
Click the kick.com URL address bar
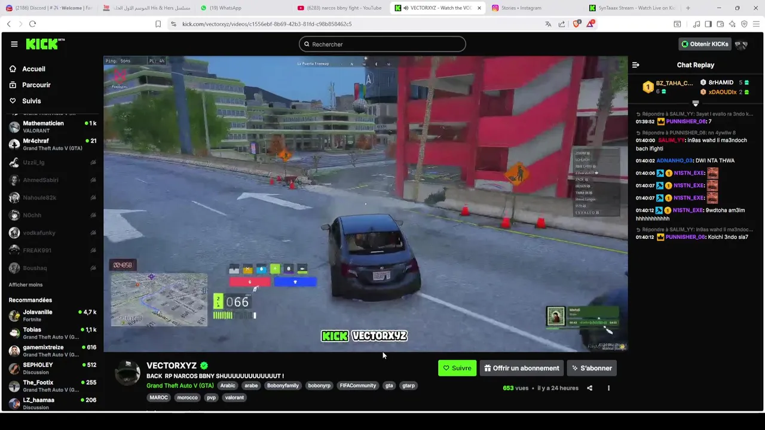pos(267,24)
